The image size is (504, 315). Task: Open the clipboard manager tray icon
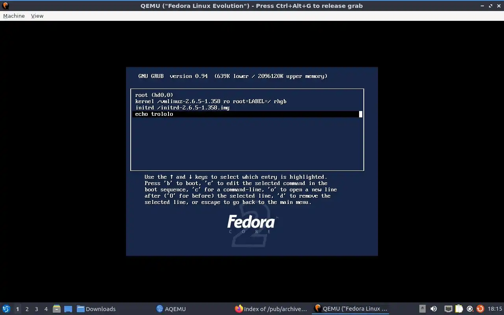pos(459,309)
